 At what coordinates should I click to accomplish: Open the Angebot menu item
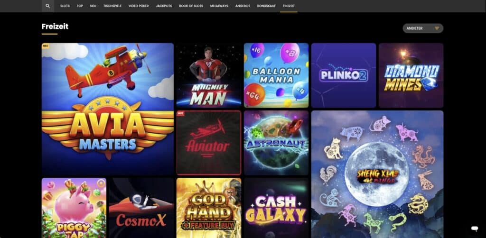243,6
